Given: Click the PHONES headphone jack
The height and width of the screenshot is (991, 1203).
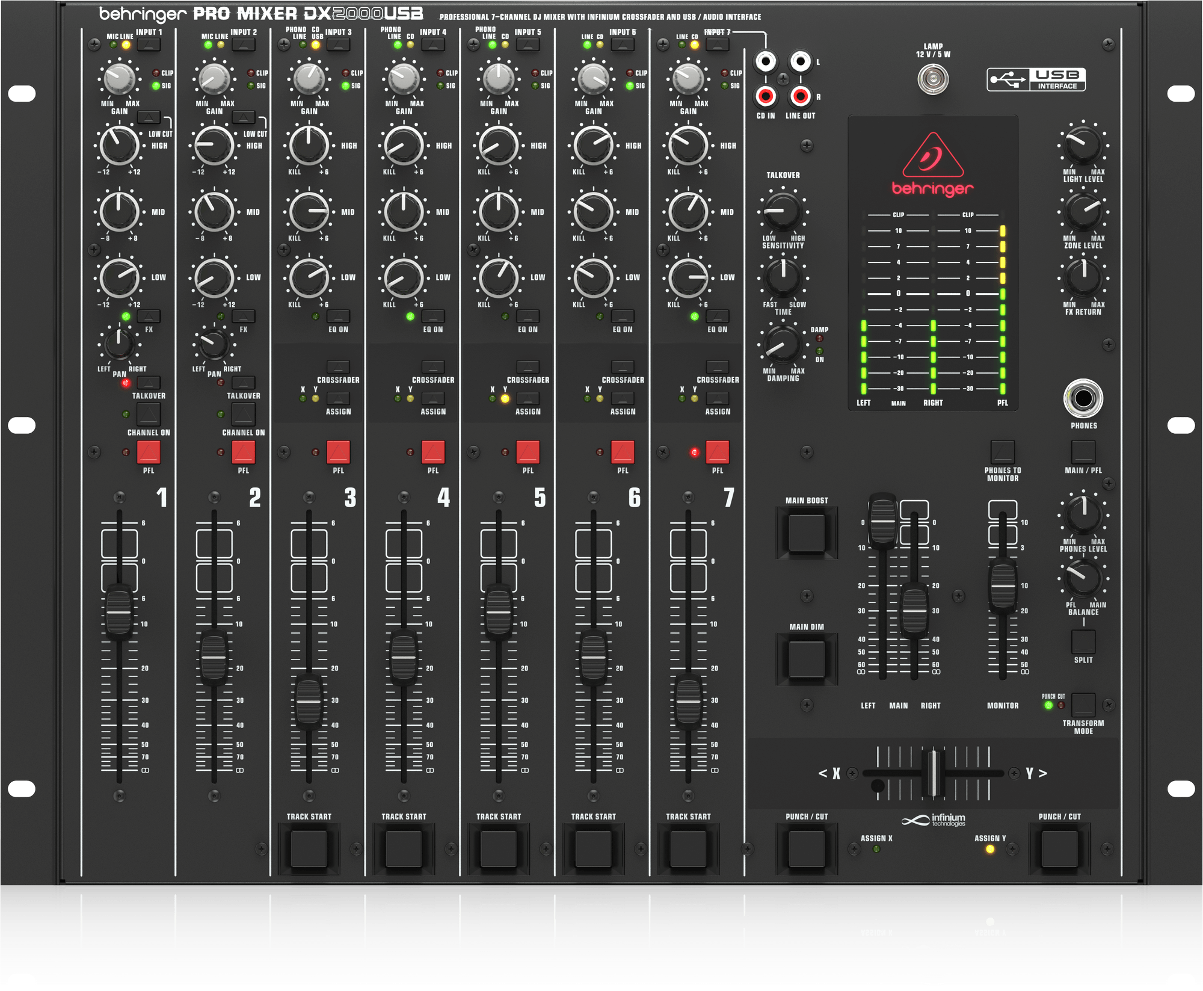Looking at the screenshot, I should [1084, 398].
